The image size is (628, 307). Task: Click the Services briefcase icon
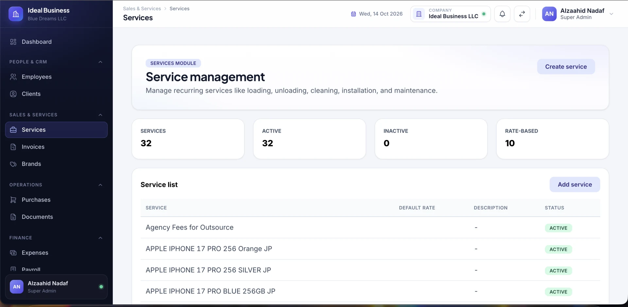pyautogui.click(x=13, y=130)
